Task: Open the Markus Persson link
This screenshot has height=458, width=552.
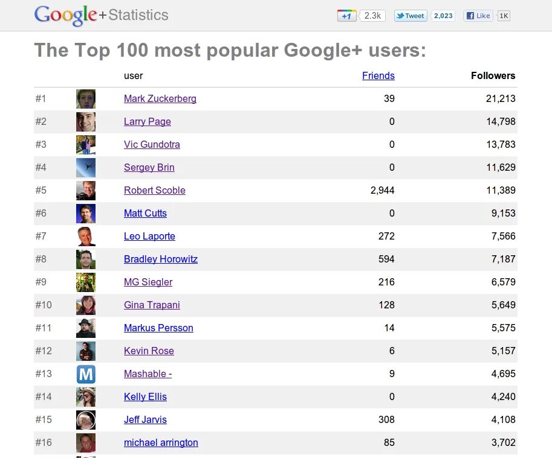Action: [158, 328]
